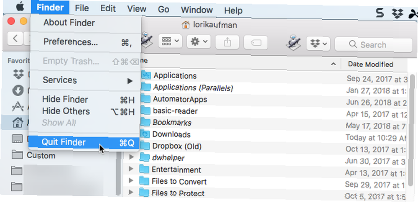Click the Automator icon next to Dropbox dropdown

pos(293,42)
